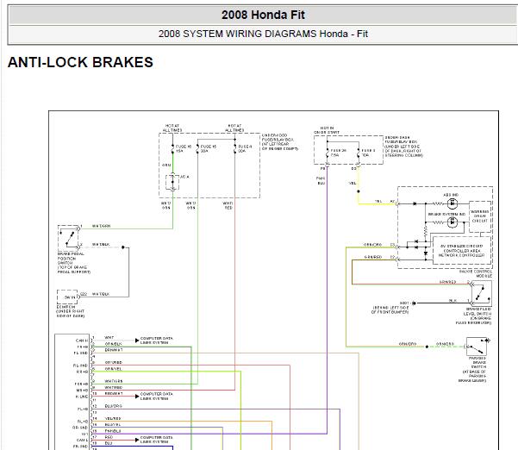The image size is (518, 450).
Task: Click the "WARNING DRIVE CIRCUIT" box
Action: (479, 216)
